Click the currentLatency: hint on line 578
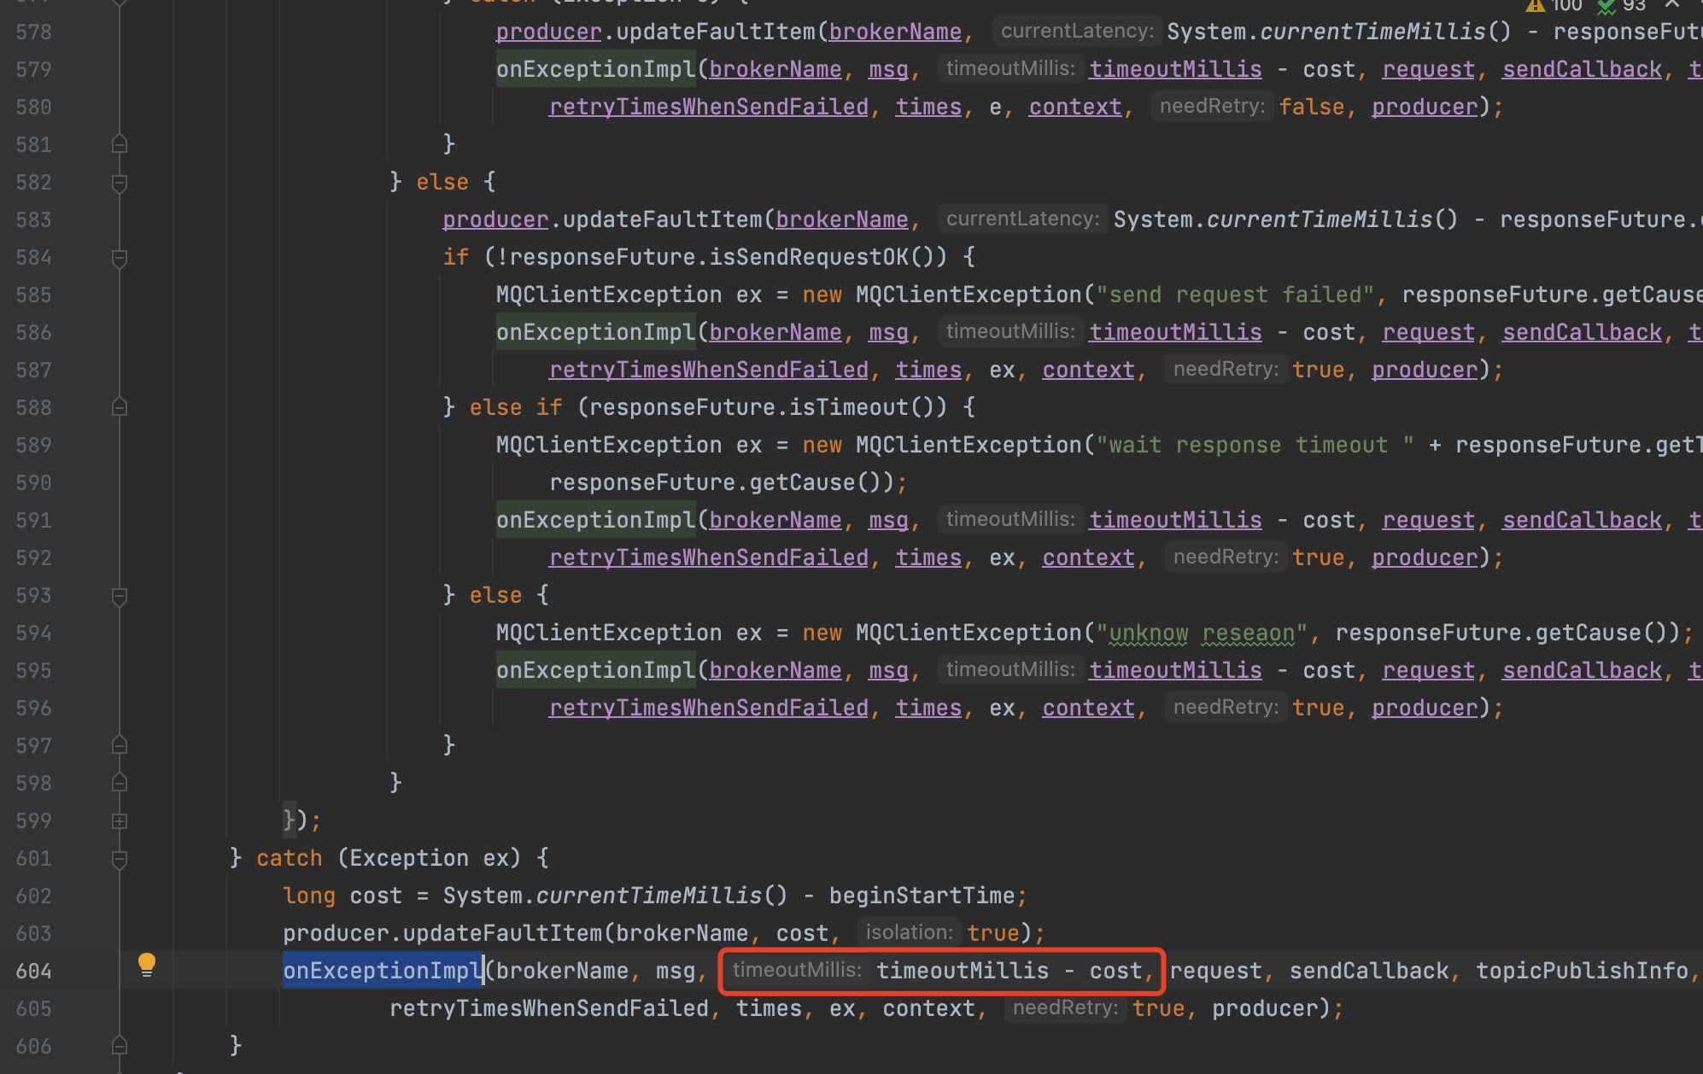Screen dimensions: 1703x1074 [x=1077, y=31]
